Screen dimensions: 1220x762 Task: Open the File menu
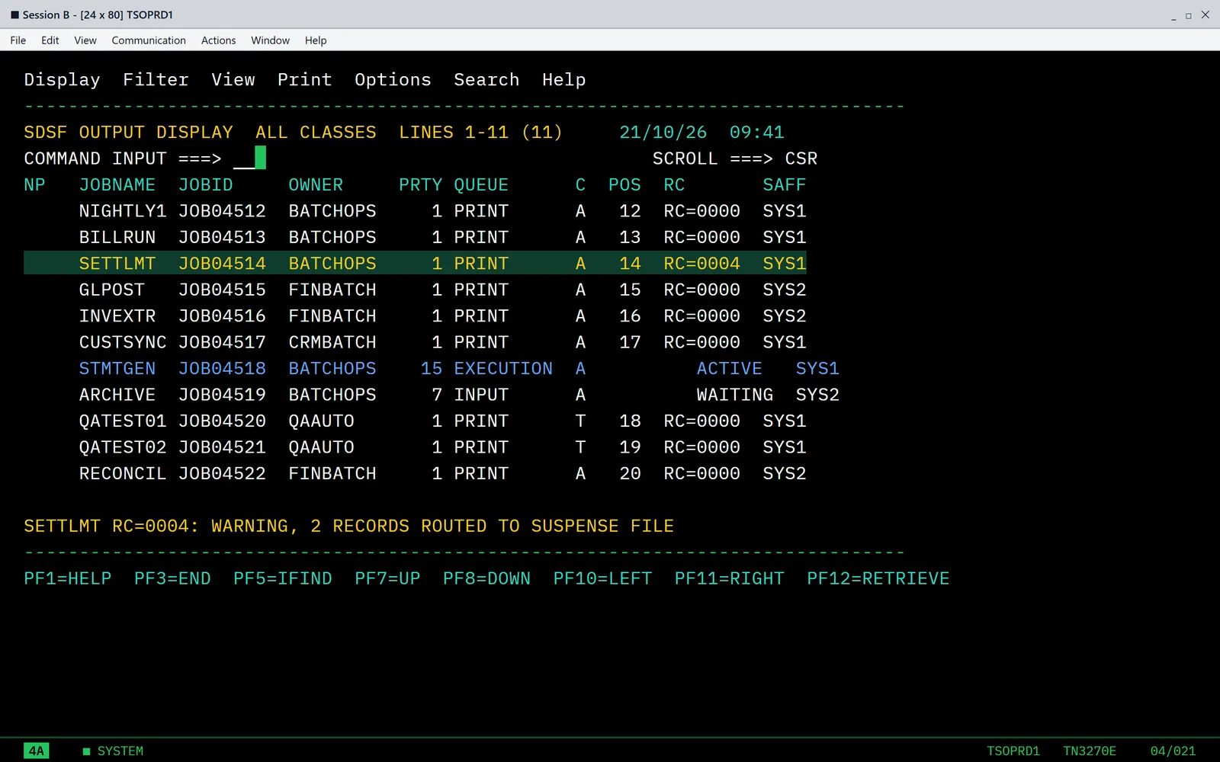[x=18, y=40]
